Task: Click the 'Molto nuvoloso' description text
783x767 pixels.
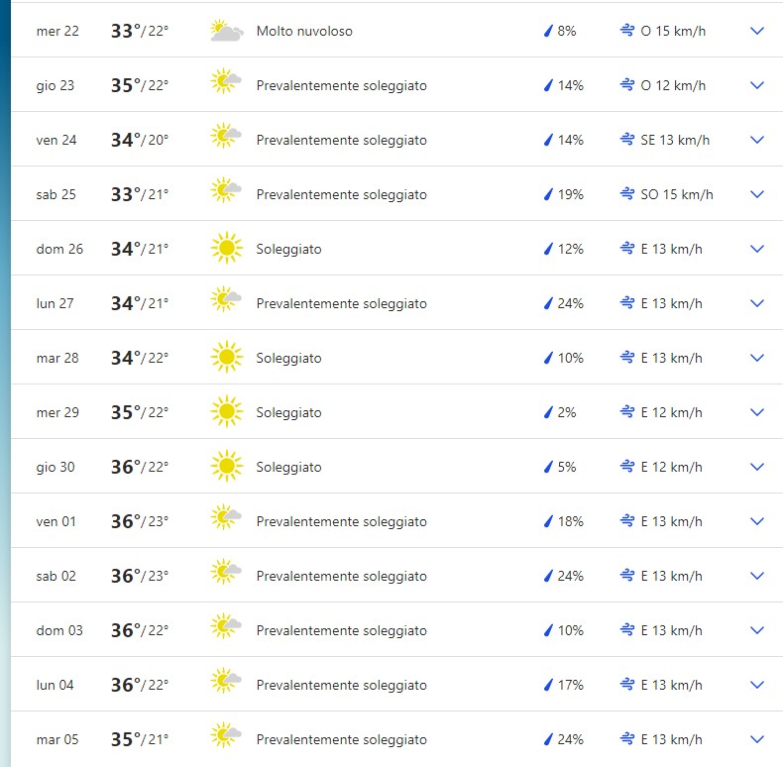Action: click(304, 32)
